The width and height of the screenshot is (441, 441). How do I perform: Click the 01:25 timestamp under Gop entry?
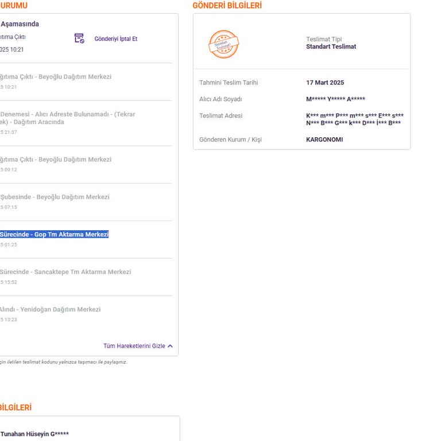click(x=9, y=245)
